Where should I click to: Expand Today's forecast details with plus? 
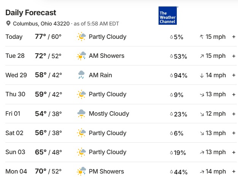(234, 37)
